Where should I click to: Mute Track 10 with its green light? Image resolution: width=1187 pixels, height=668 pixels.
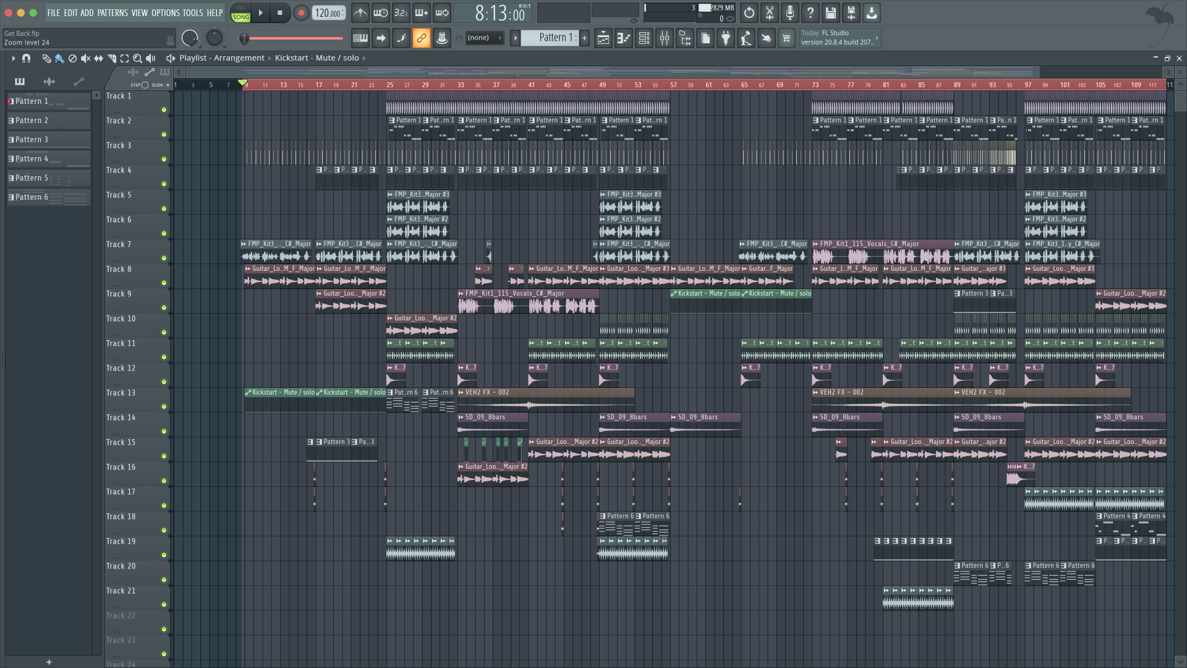(x=164, y=332)
